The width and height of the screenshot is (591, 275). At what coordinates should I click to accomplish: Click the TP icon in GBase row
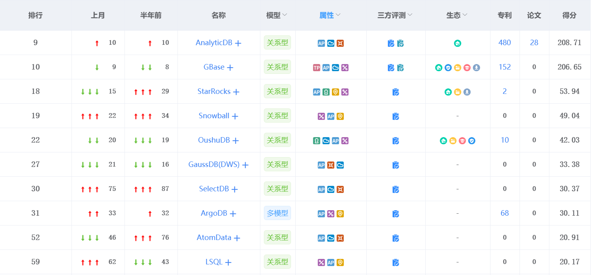tap(317, 68)
